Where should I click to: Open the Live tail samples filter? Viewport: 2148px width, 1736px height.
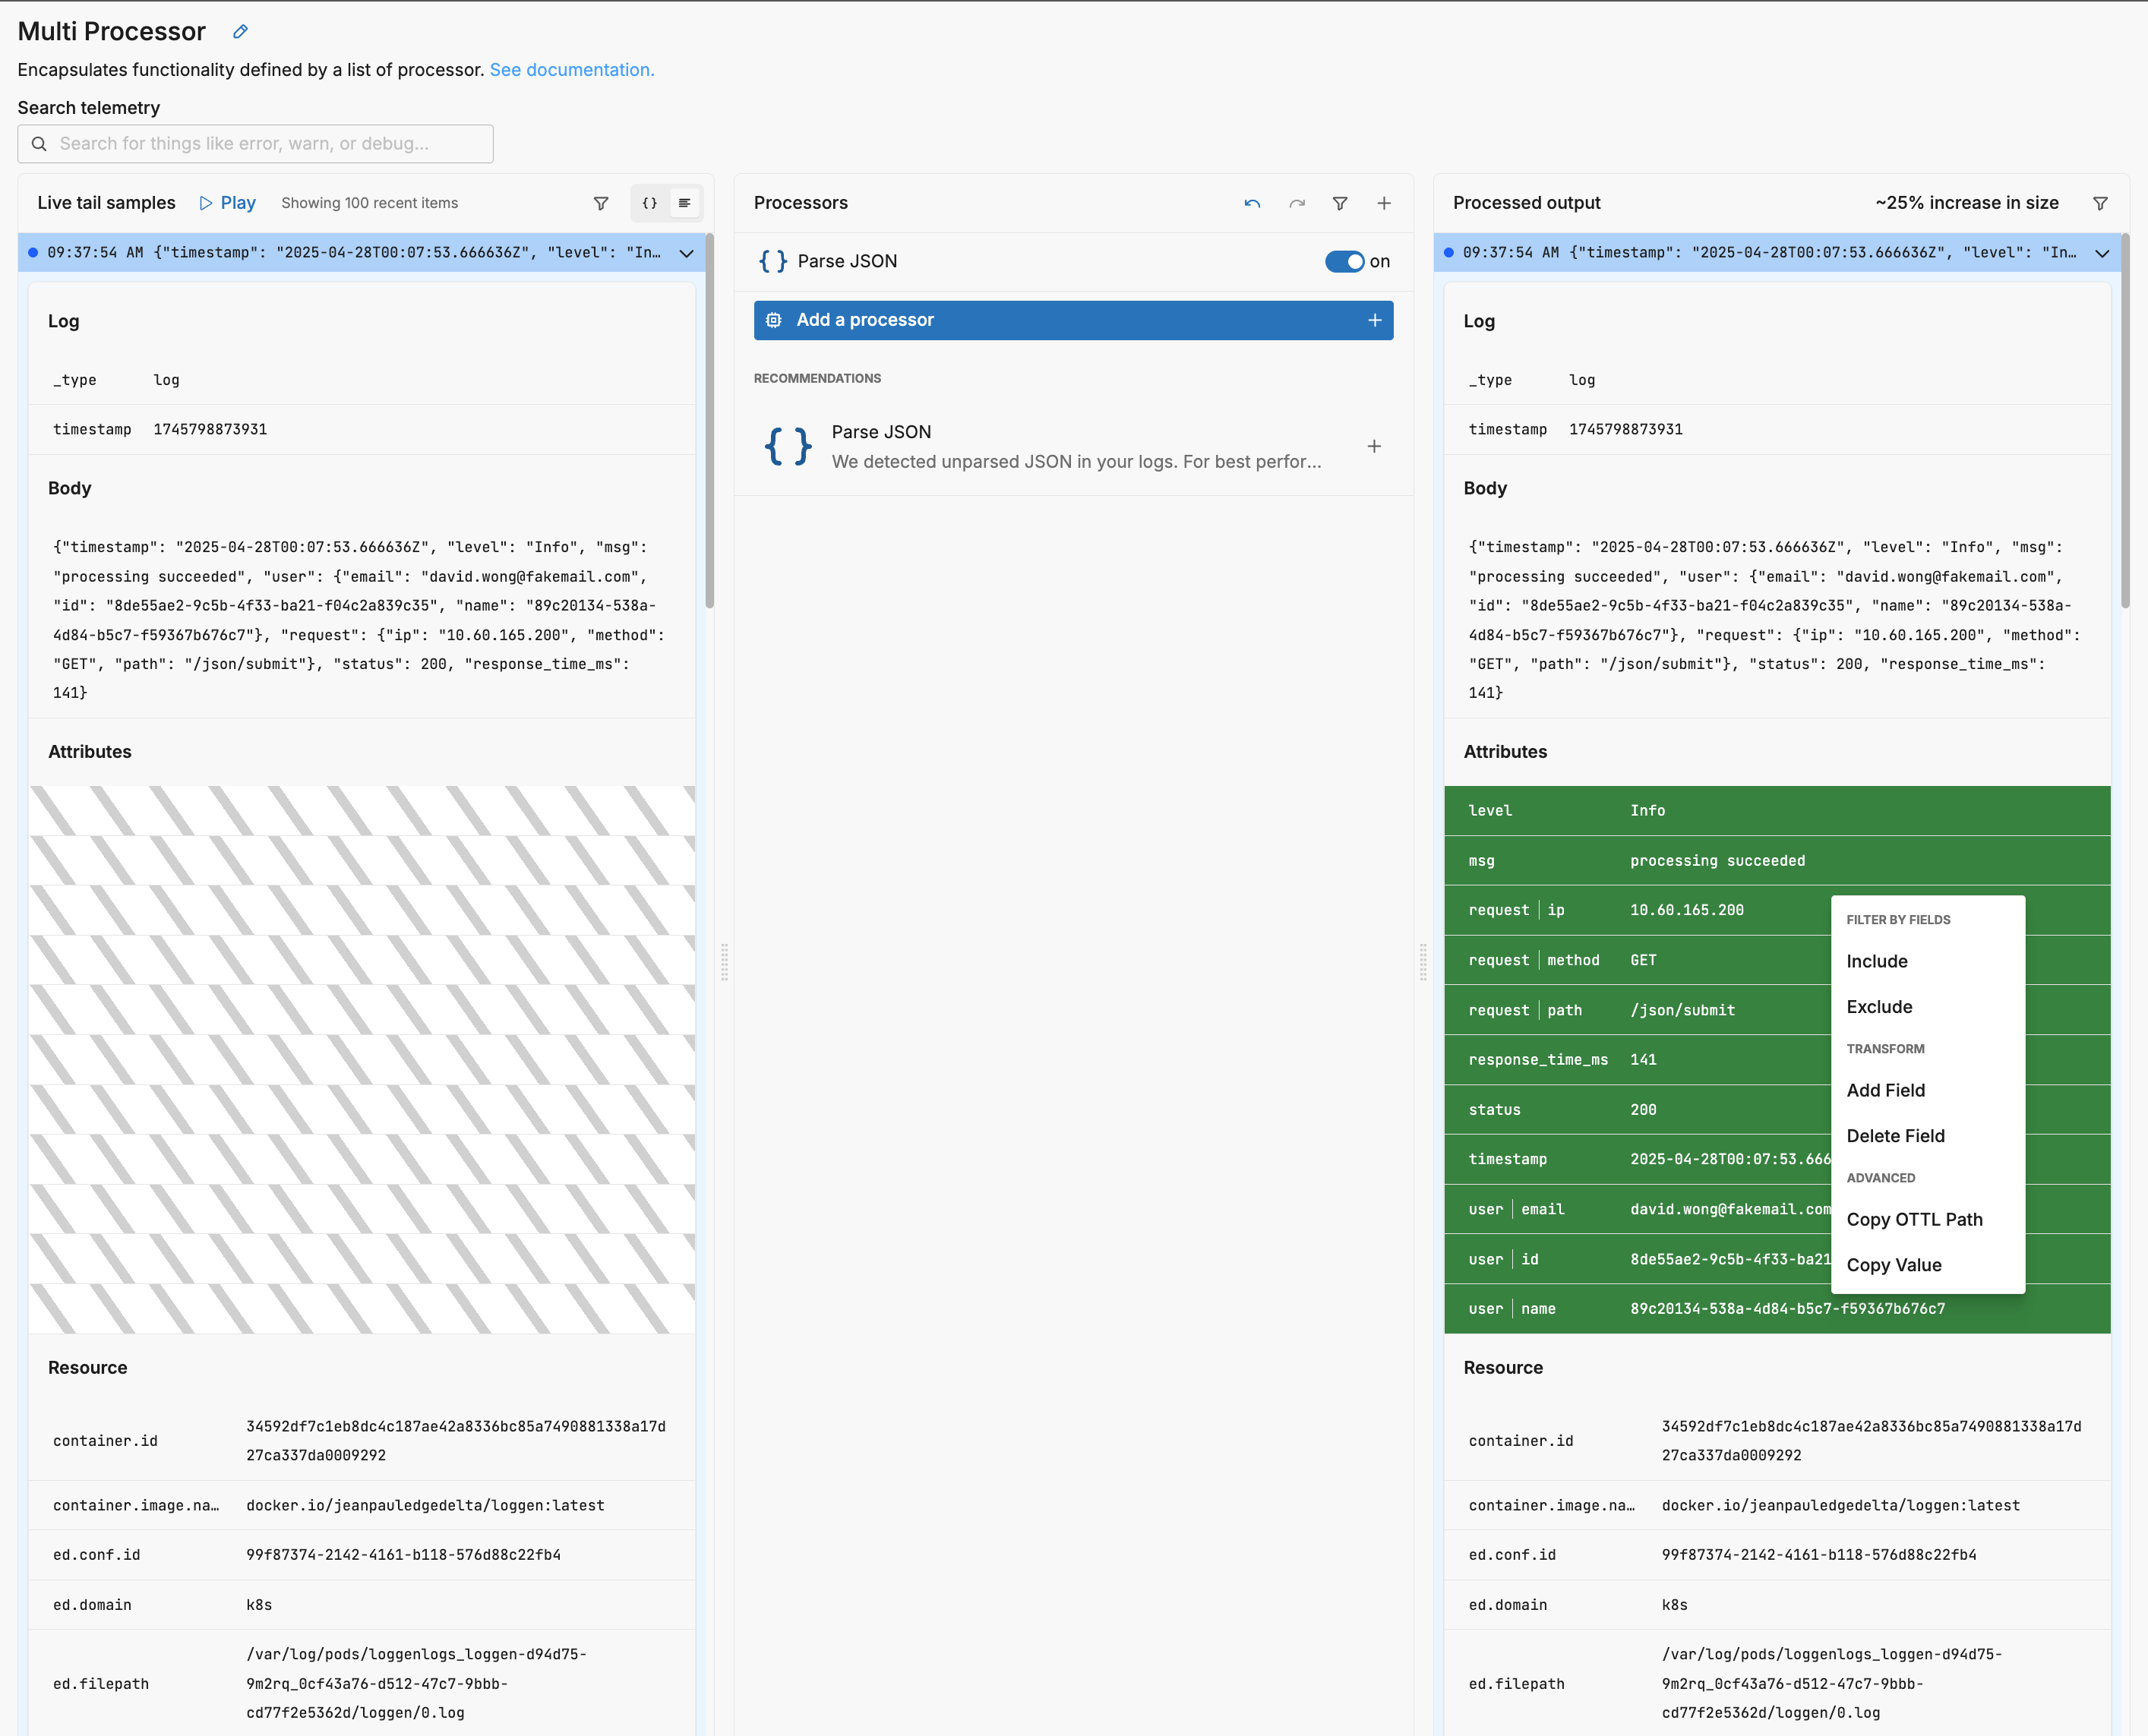[x=601, y=203]
